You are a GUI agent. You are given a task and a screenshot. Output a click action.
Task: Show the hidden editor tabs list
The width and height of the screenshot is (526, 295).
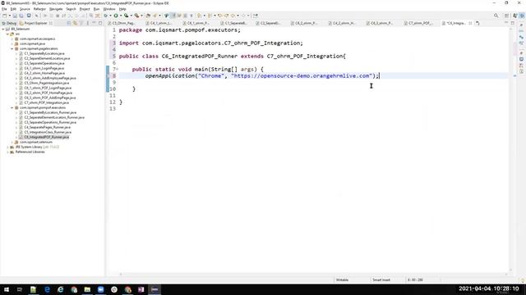[x=478, y=23]
